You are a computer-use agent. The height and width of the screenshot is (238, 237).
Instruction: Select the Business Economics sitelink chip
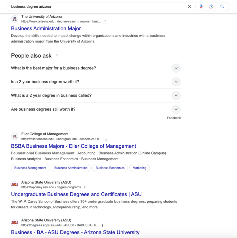pyautogui.click(x=110, y=168)
